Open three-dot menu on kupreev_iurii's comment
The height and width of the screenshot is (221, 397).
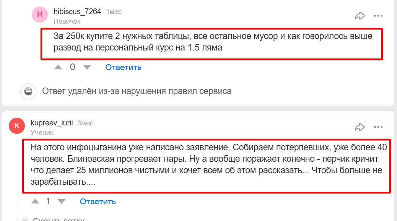pyautogui.click(x=378, y=127)
